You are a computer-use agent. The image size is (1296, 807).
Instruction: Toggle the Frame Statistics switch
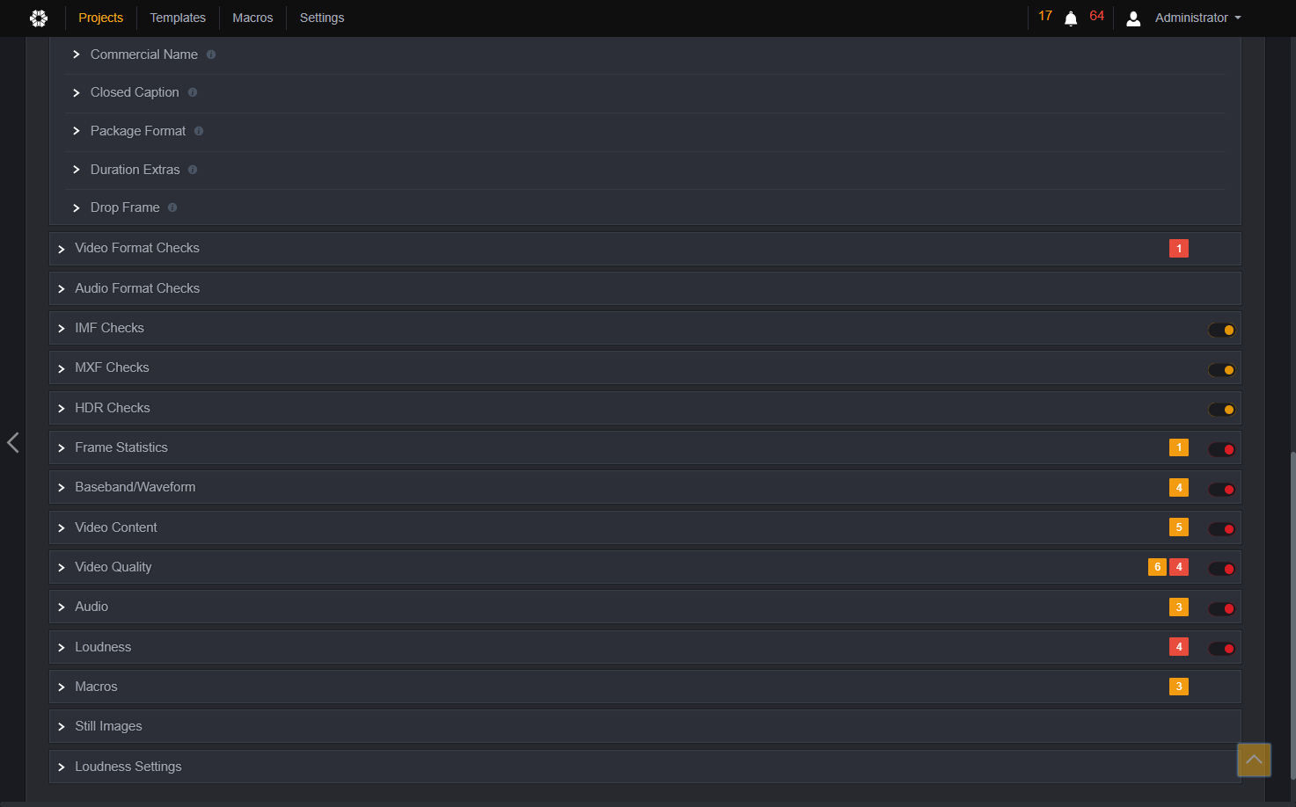1221,450
